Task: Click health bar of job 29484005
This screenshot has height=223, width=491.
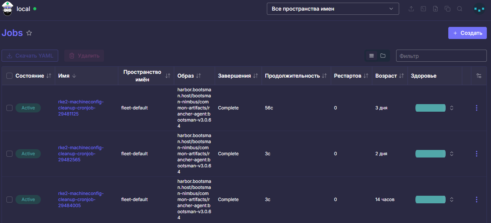Action: tap(431, 200)
